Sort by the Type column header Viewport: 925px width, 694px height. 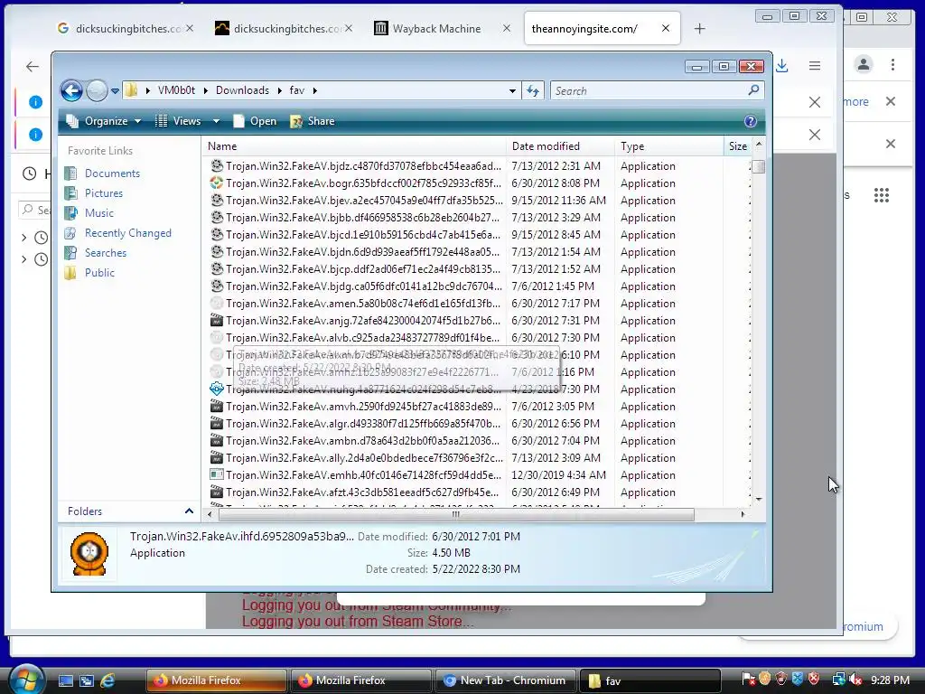(x=668, y=146)
